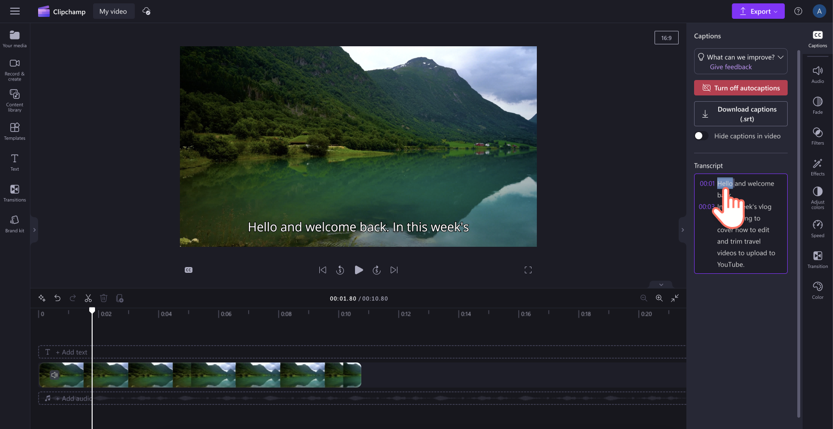833x429 pixels.
Task: Open Brand kit tab
Action: (14, 224)
